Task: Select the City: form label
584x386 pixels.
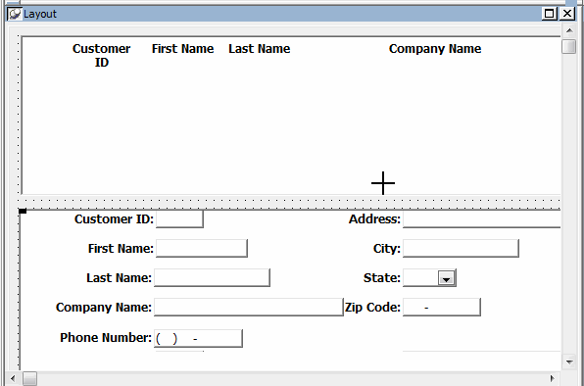Action: click(387, 248)
